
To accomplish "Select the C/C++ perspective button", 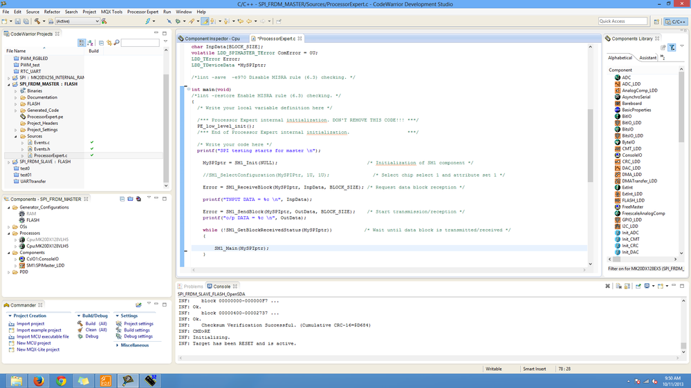I will 676,21.
